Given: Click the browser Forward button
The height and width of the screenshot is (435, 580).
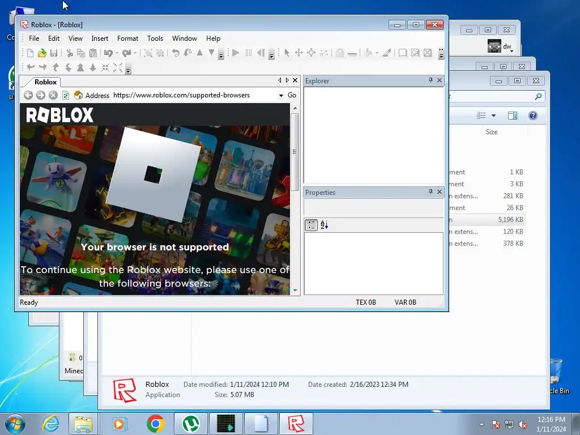Looking at the screenshot, I should click(41, 95).
